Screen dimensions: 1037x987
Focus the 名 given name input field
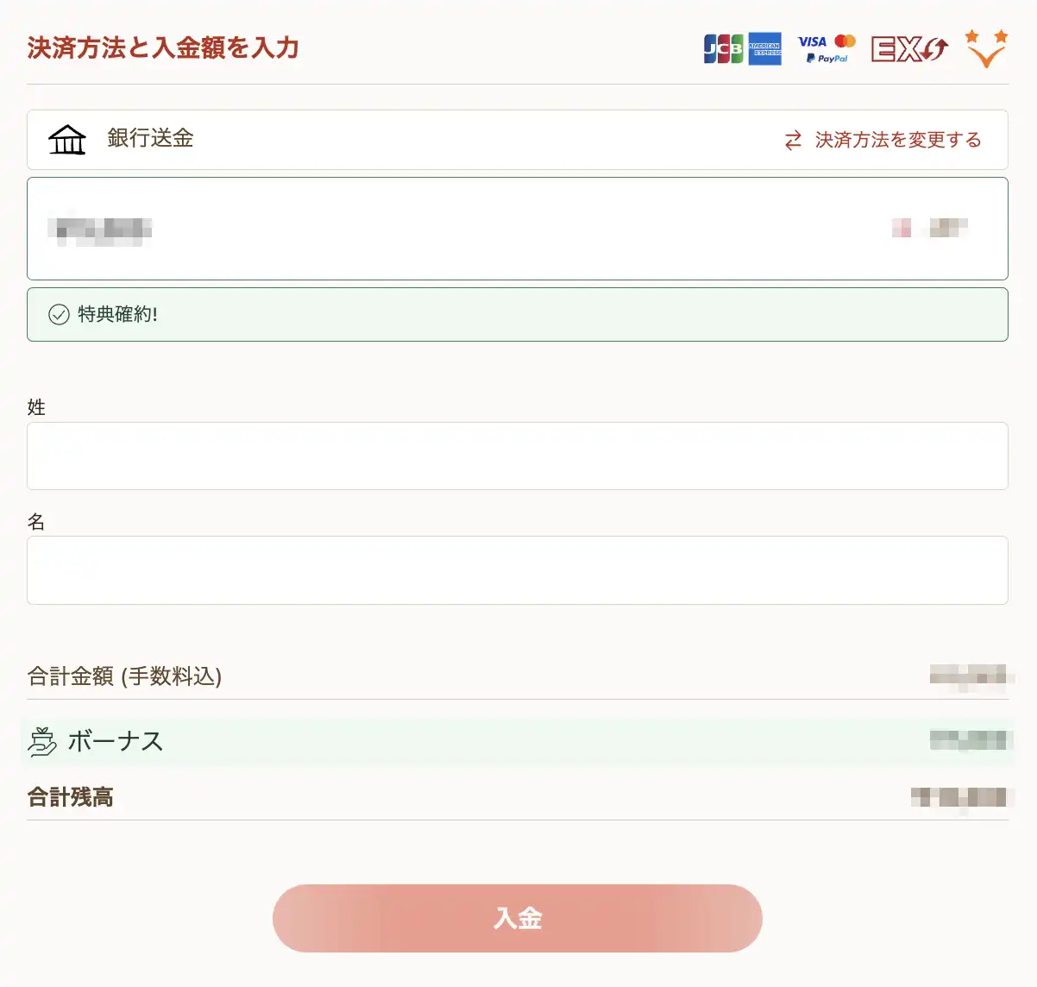(x=518, y=570)
